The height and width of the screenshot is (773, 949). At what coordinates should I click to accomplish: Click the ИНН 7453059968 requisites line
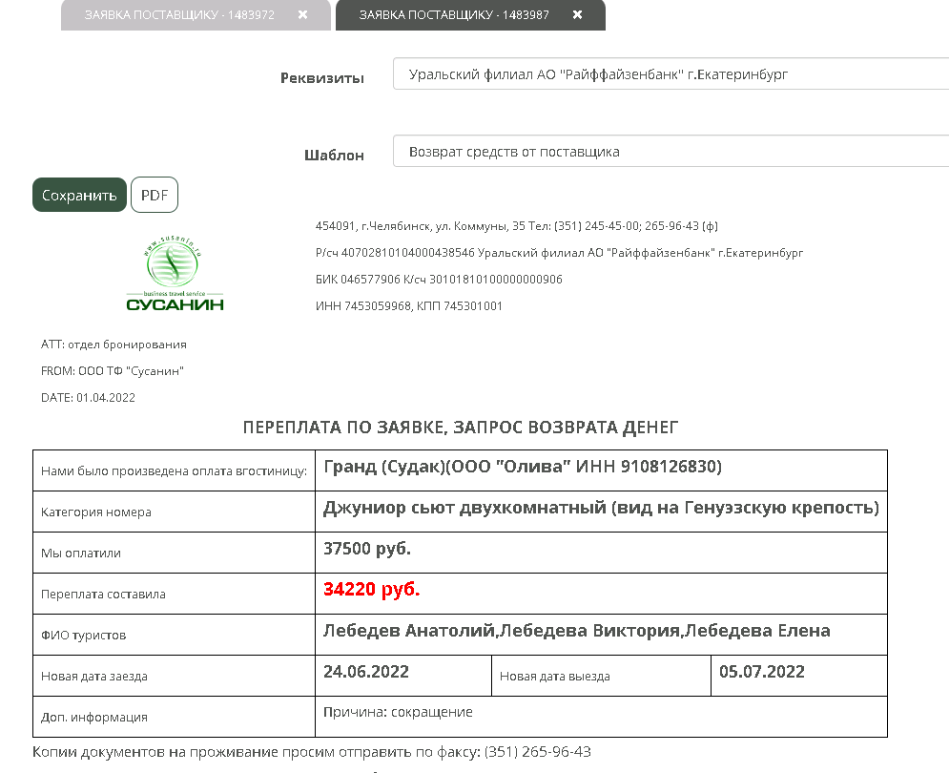(x=408, y=306)
